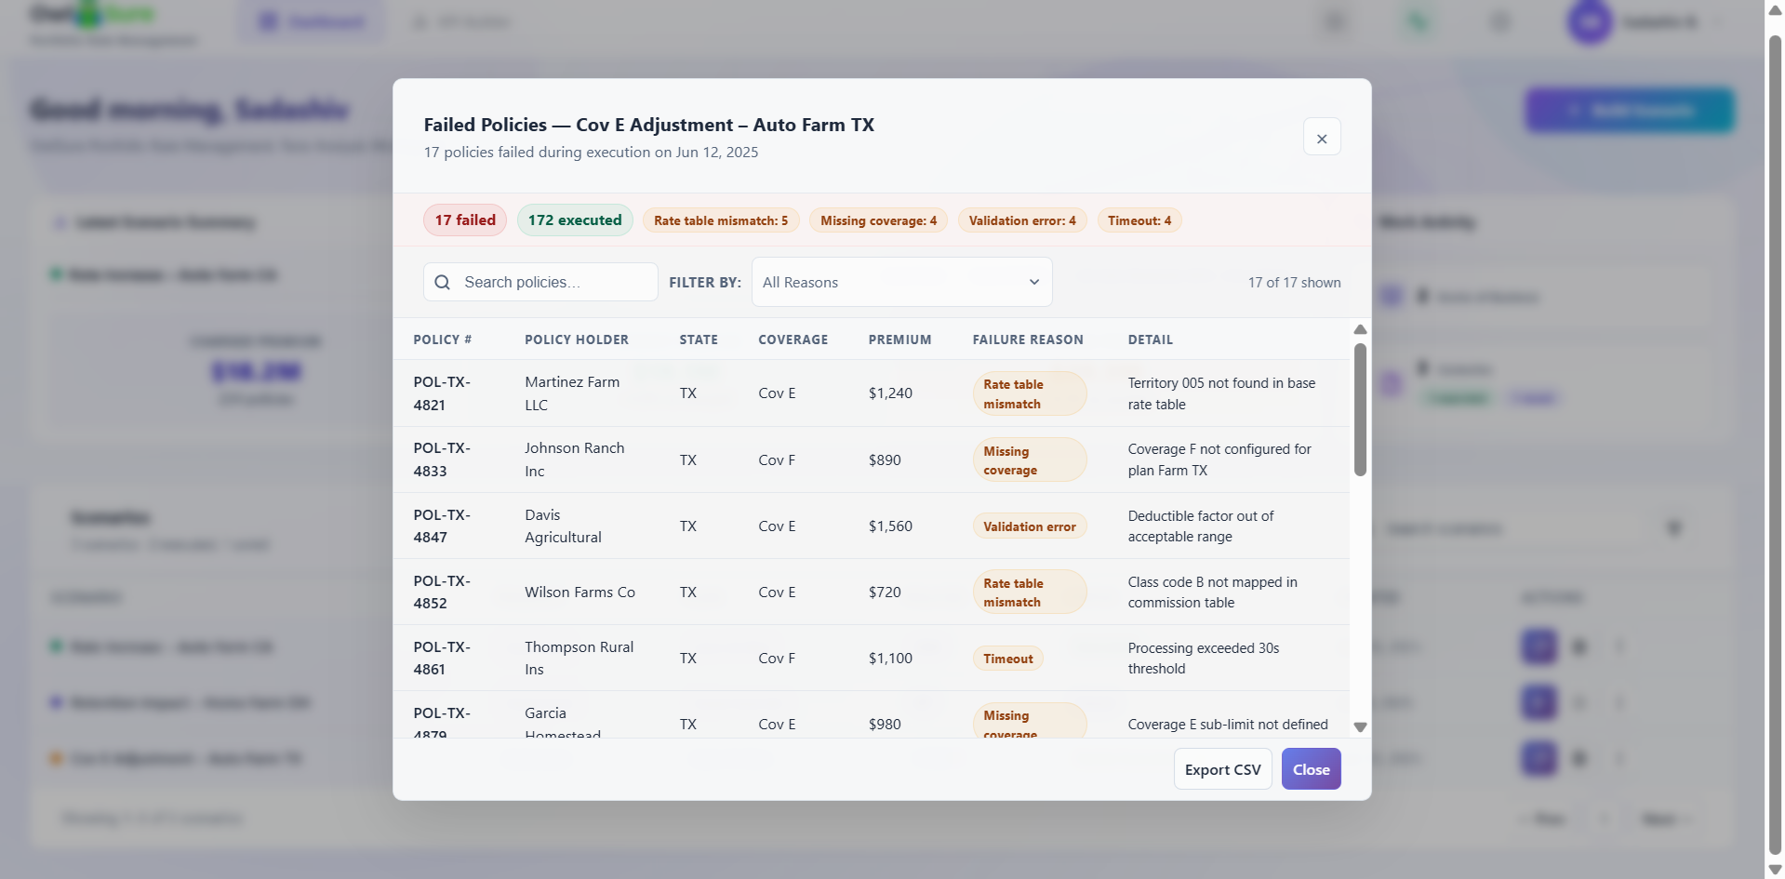The height and width of the screenshot is (879, 1785).
Task: Click the Timeout: 4 chip
Action: pyautogui.click(x=1139, y=220)
